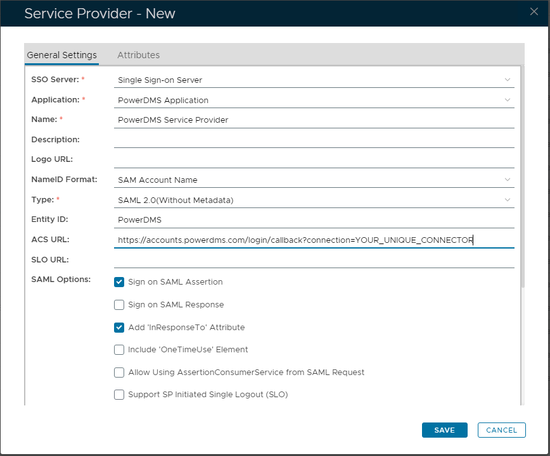Click the Name input field
550x456 pixels.
point(314,120)
